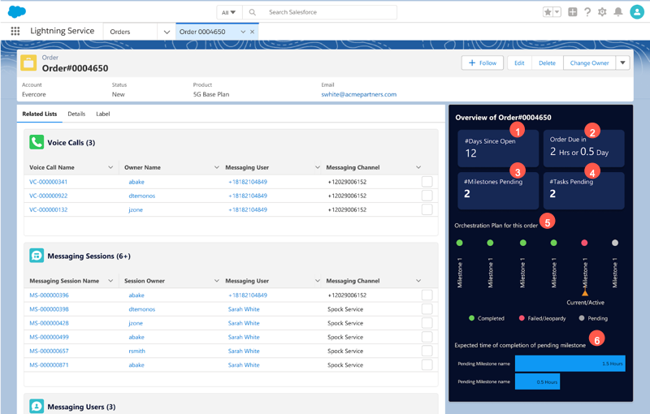Open voice call VC-000000341

(x=48, y=182)
